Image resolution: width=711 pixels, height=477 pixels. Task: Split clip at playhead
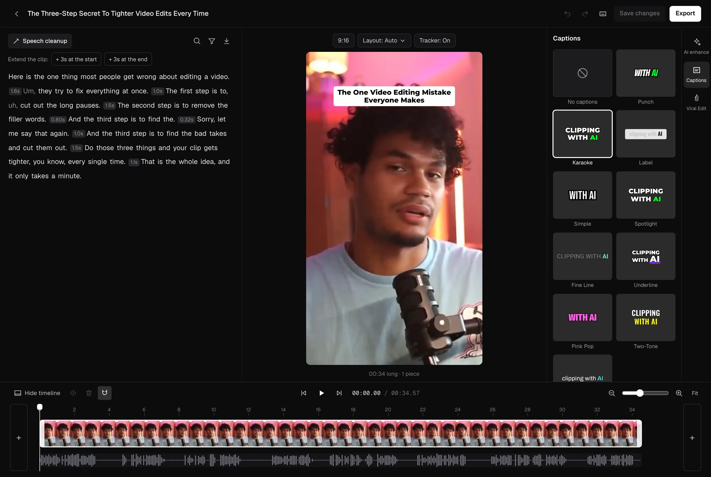pos(73,393)
